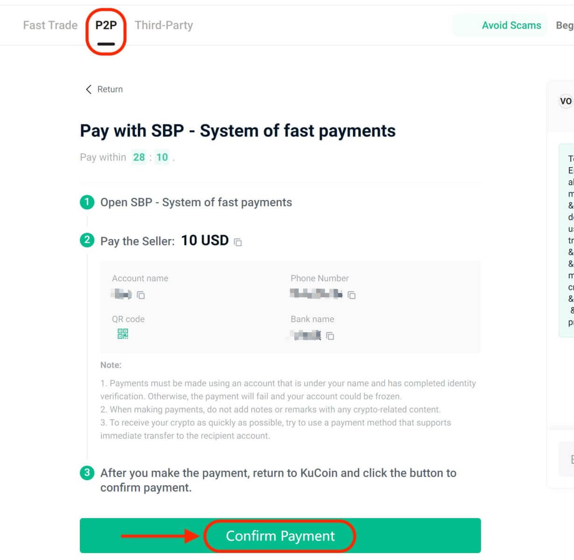The image size is (574, 560).
Task: Copy the seller's account name
Action: (141, 295)
